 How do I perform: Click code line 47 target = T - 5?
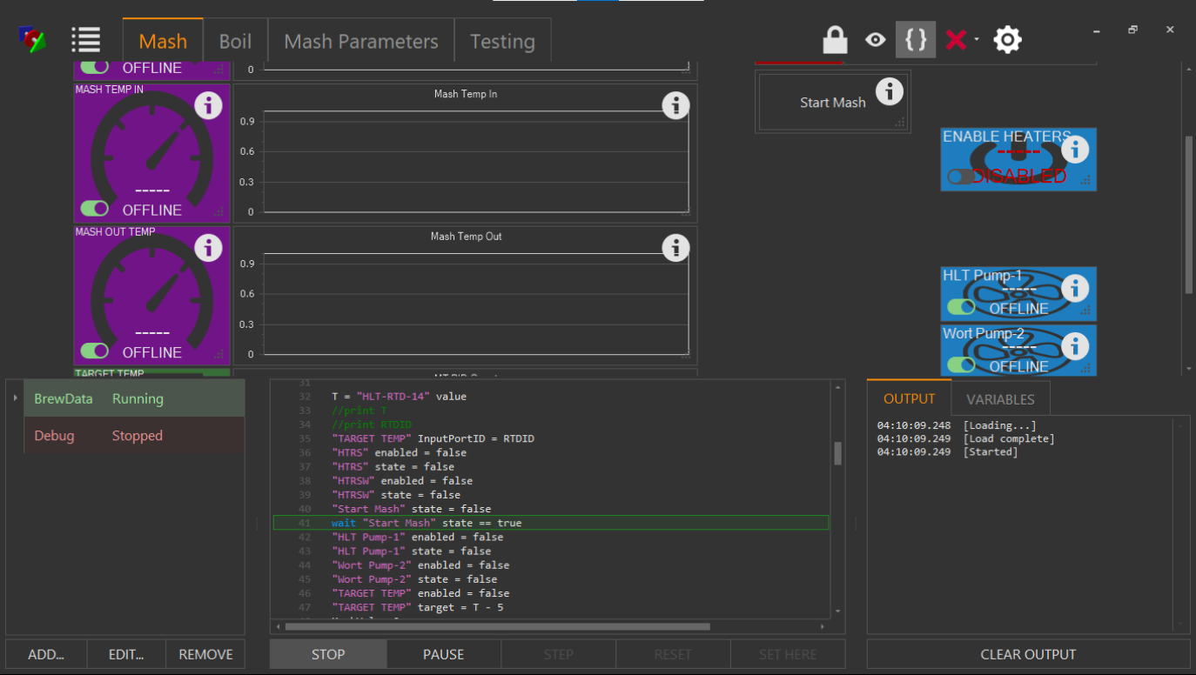(x=417, y=607)
